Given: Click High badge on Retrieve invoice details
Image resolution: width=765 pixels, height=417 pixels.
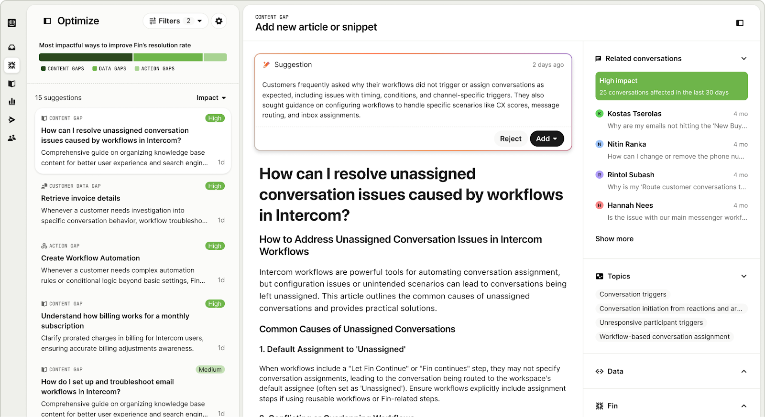Looking at the screenshot, I should click(215, 186).
